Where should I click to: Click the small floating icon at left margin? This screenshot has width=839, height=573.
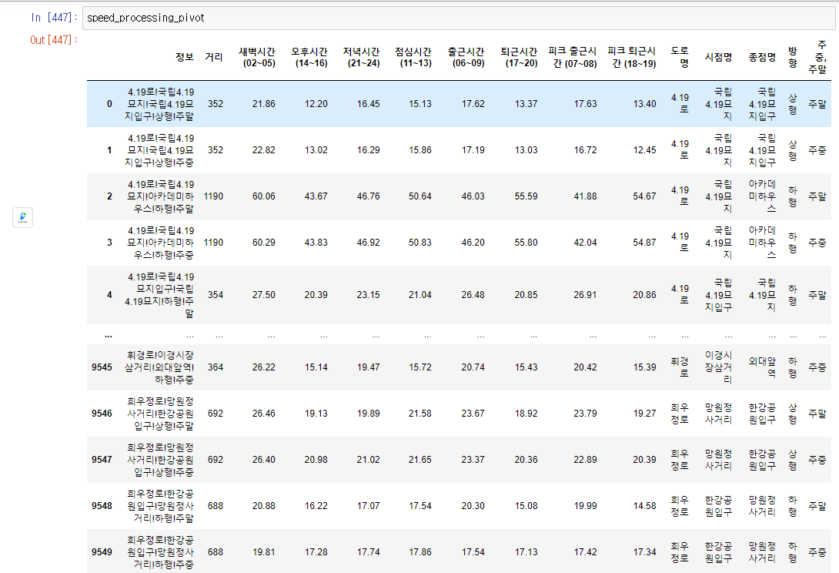(22, 217)
